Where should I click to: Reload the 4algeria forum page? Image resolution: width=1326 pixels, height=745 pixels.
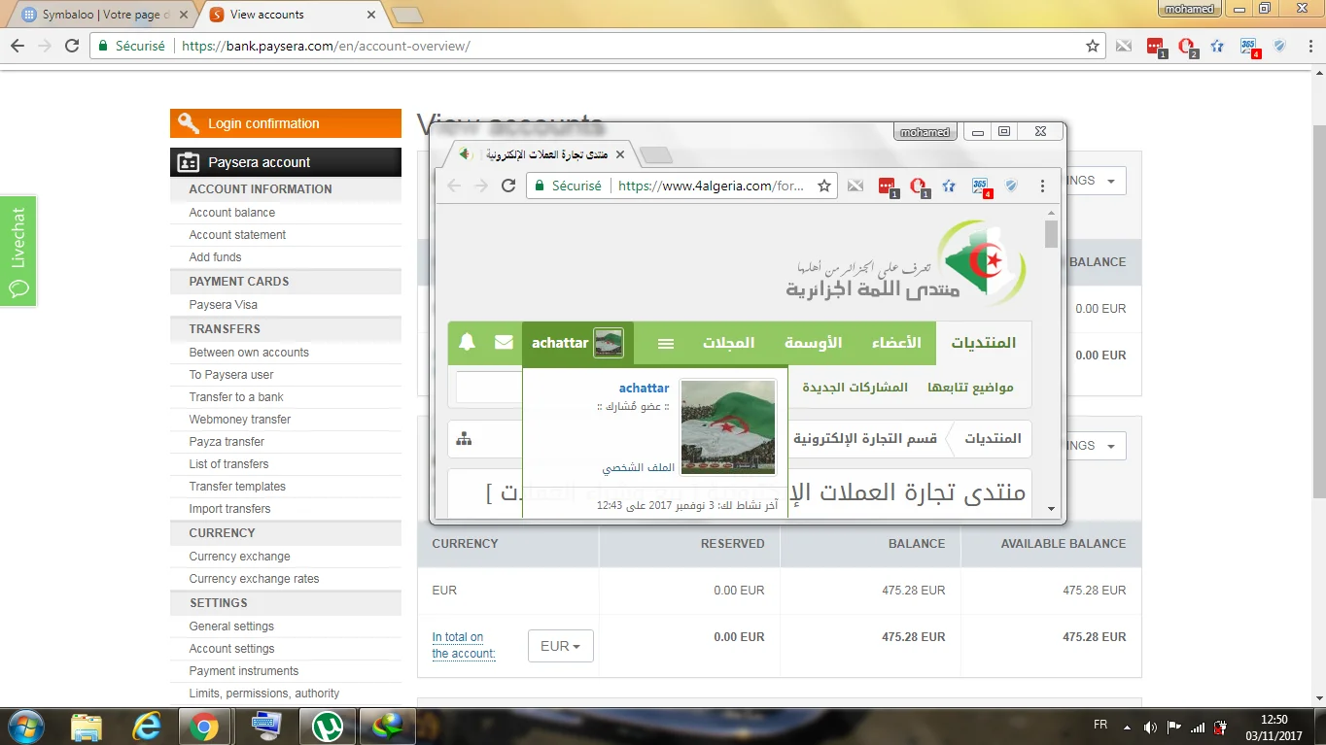[508, 186]
